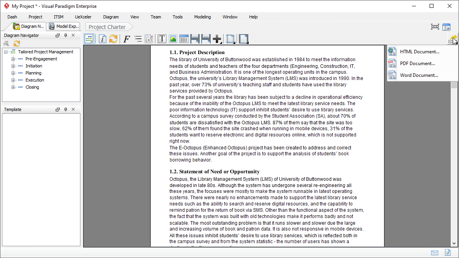Image resolution: width=459 pixels, height=258 pixels.
Task: Restore the Template panel
Action: (x=58, y=109)
